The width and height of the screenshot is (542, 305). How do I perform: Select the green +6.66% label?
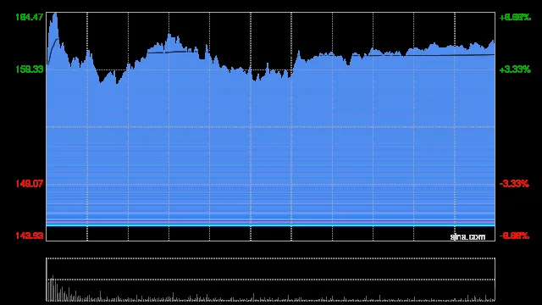tap(515, 17)
